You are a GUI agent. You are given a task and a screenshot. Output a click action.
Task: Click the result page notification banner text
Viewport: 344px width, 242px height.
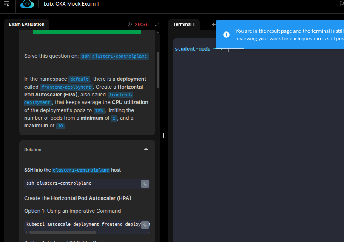click(x=290, y=35)
